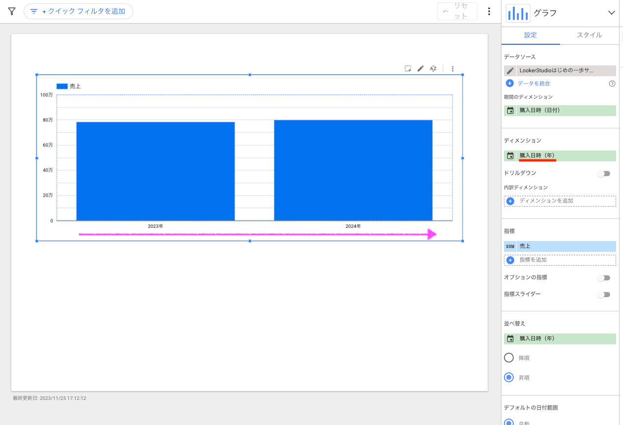Enable the ドリルダウン toggle
Viewport: 623px width, 425px height.
[x=603, y=174]
